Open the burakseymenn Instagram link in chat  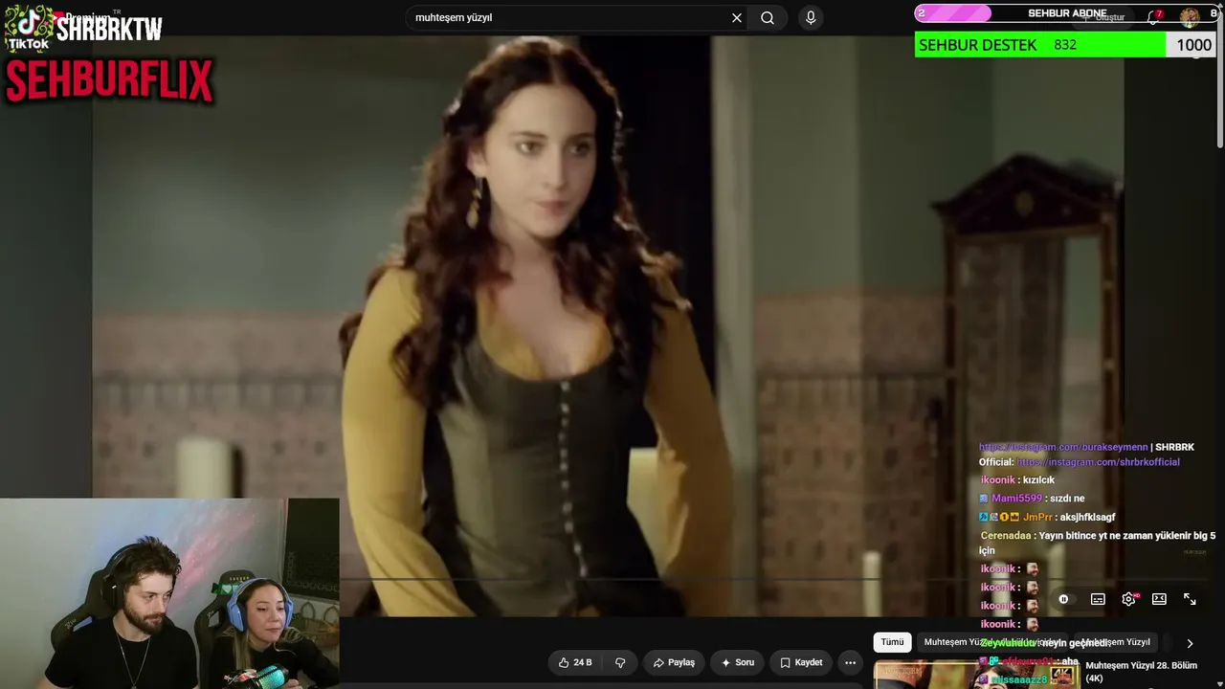coord(1063,447)
